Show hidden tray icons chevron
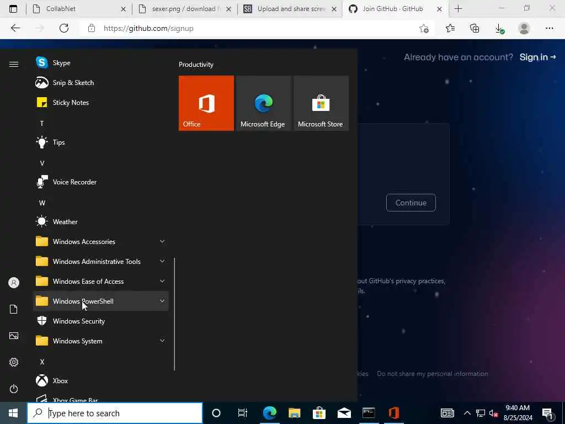Image resolution: width=565 pixels, height=424 pixels. point(467,413)
